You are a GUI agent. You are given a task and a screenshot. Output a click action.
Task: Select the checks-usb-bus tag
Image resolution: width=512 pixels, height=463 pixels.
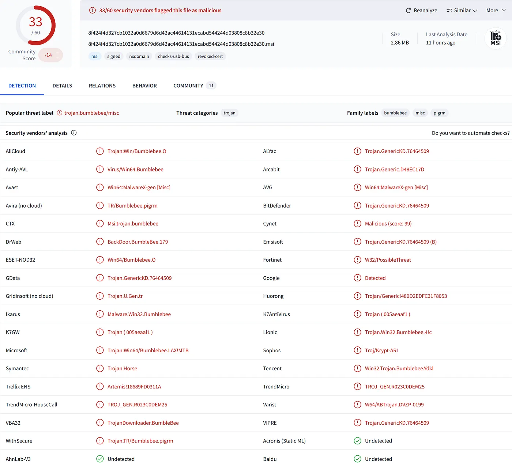pos(173,56)
